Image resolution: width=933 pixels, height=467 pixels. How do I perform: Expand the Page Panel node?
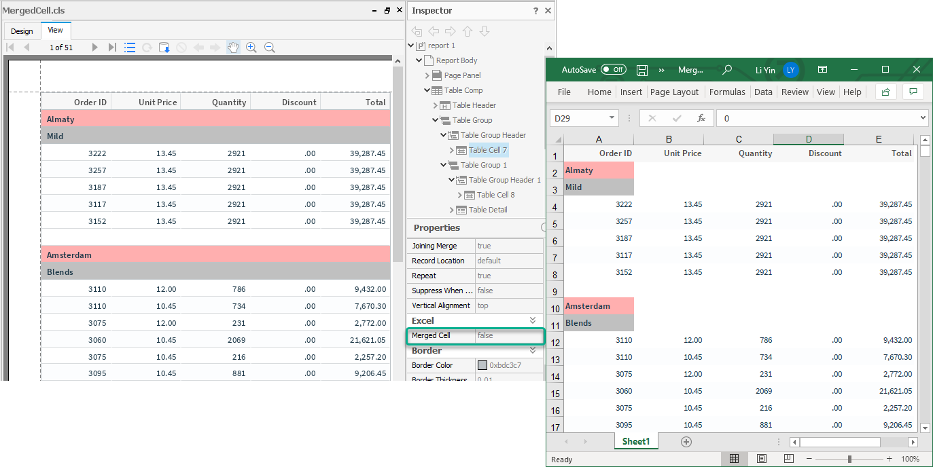(x=427, y=75)
